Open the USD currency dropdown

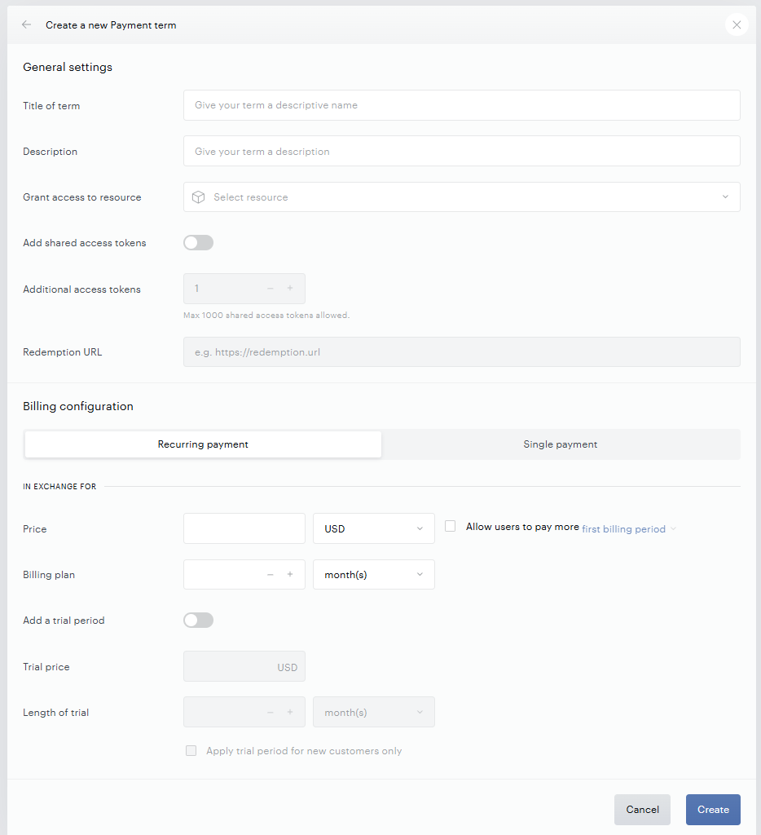[374, 528]
